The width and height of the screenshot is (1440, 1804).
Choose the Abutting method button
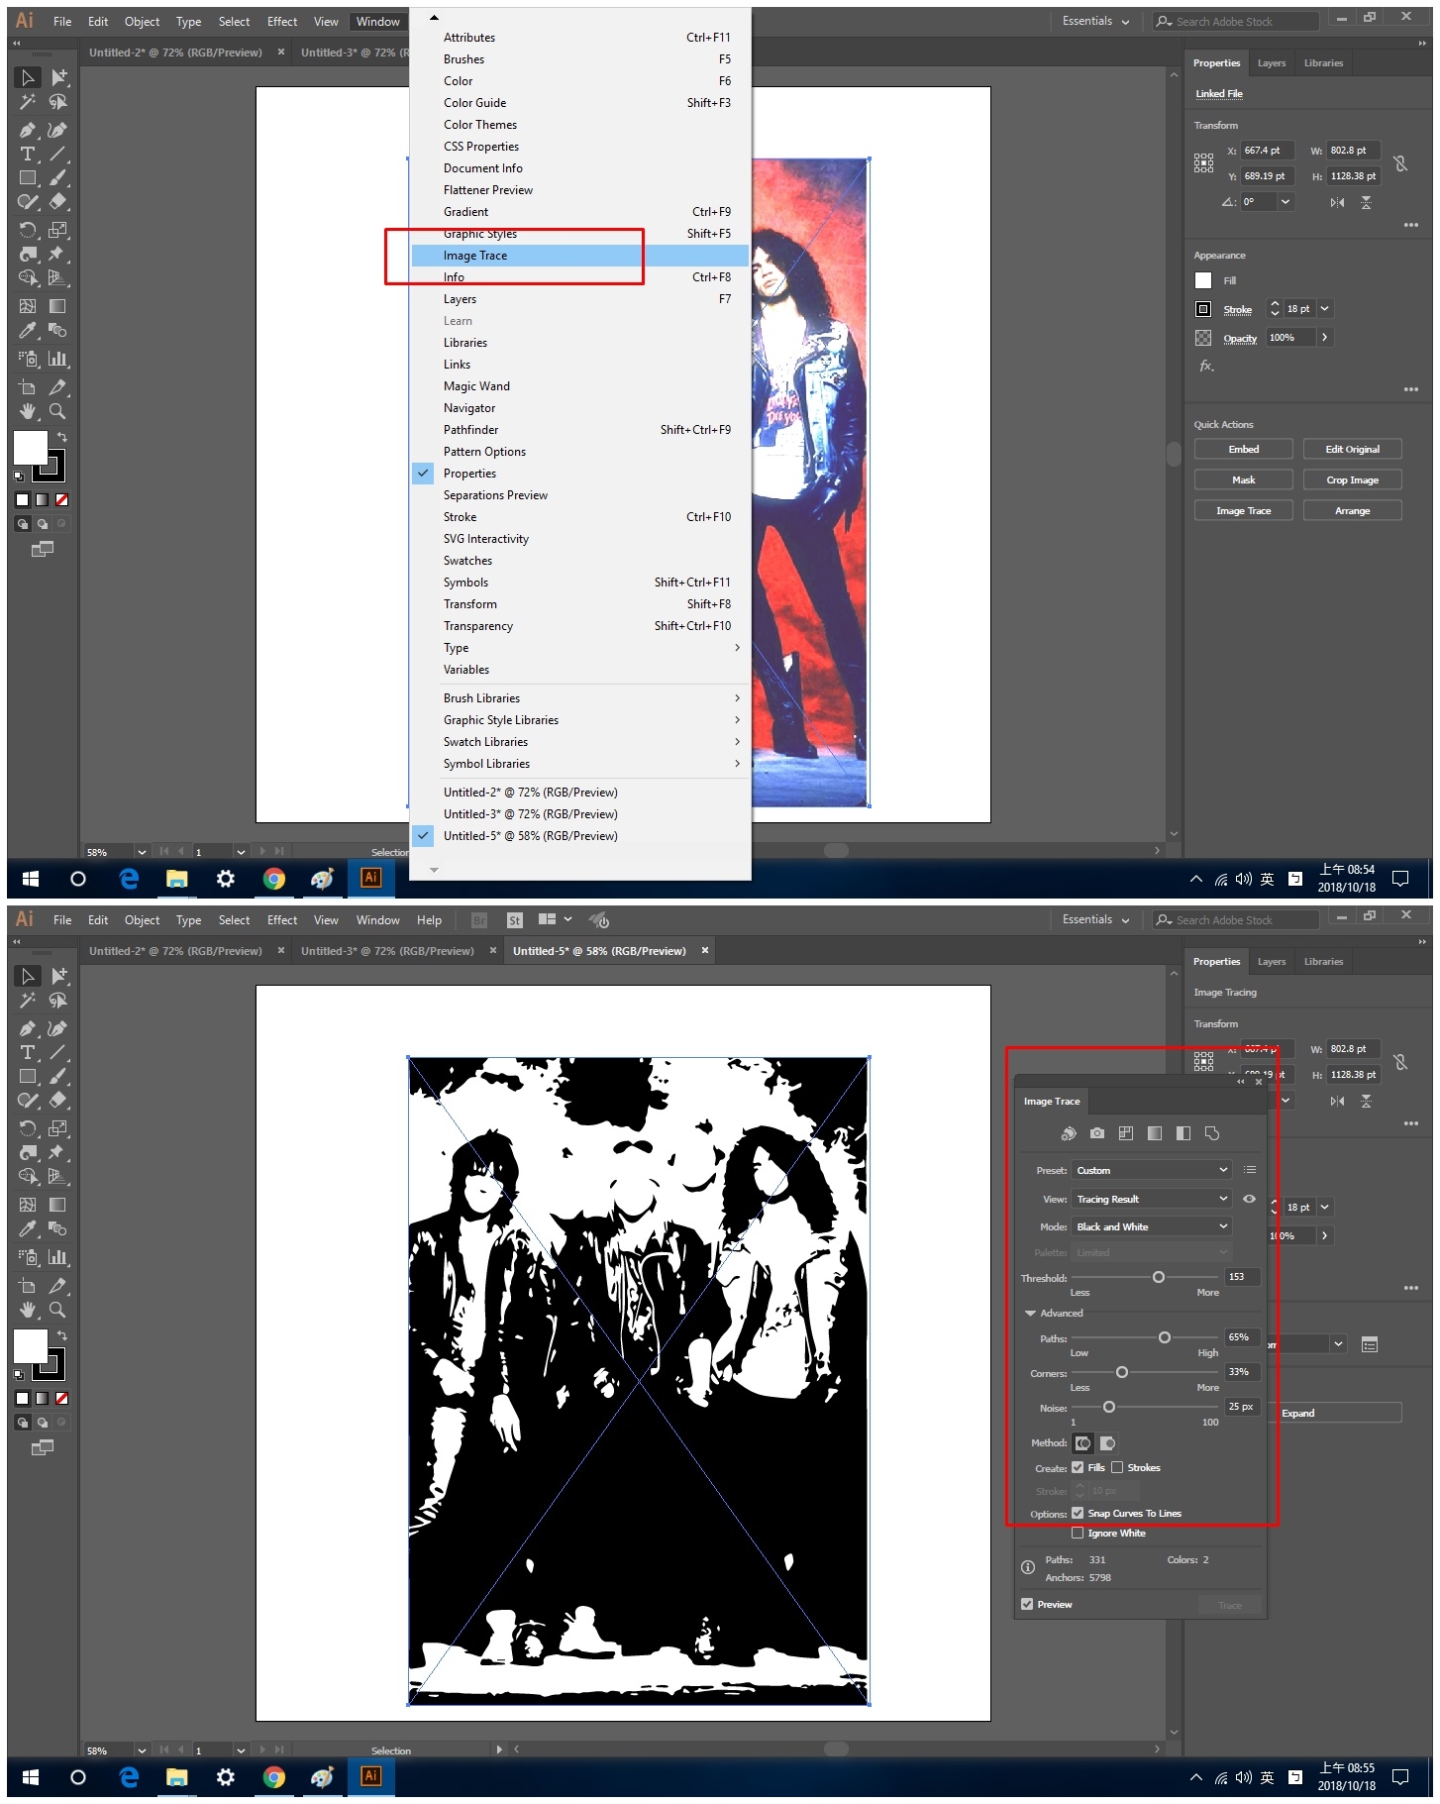[1083, 1443]
